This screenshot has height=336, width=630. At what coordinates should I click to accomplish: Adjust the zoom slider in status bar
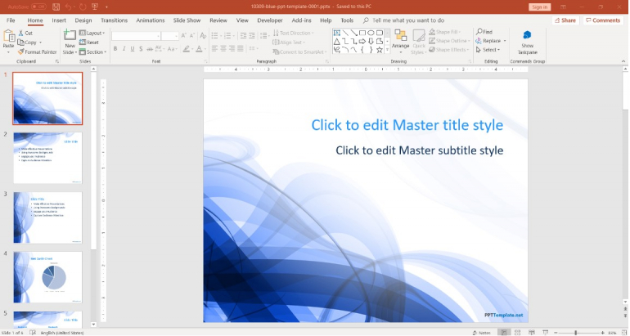pyautogui.click(x=576, y=332)
